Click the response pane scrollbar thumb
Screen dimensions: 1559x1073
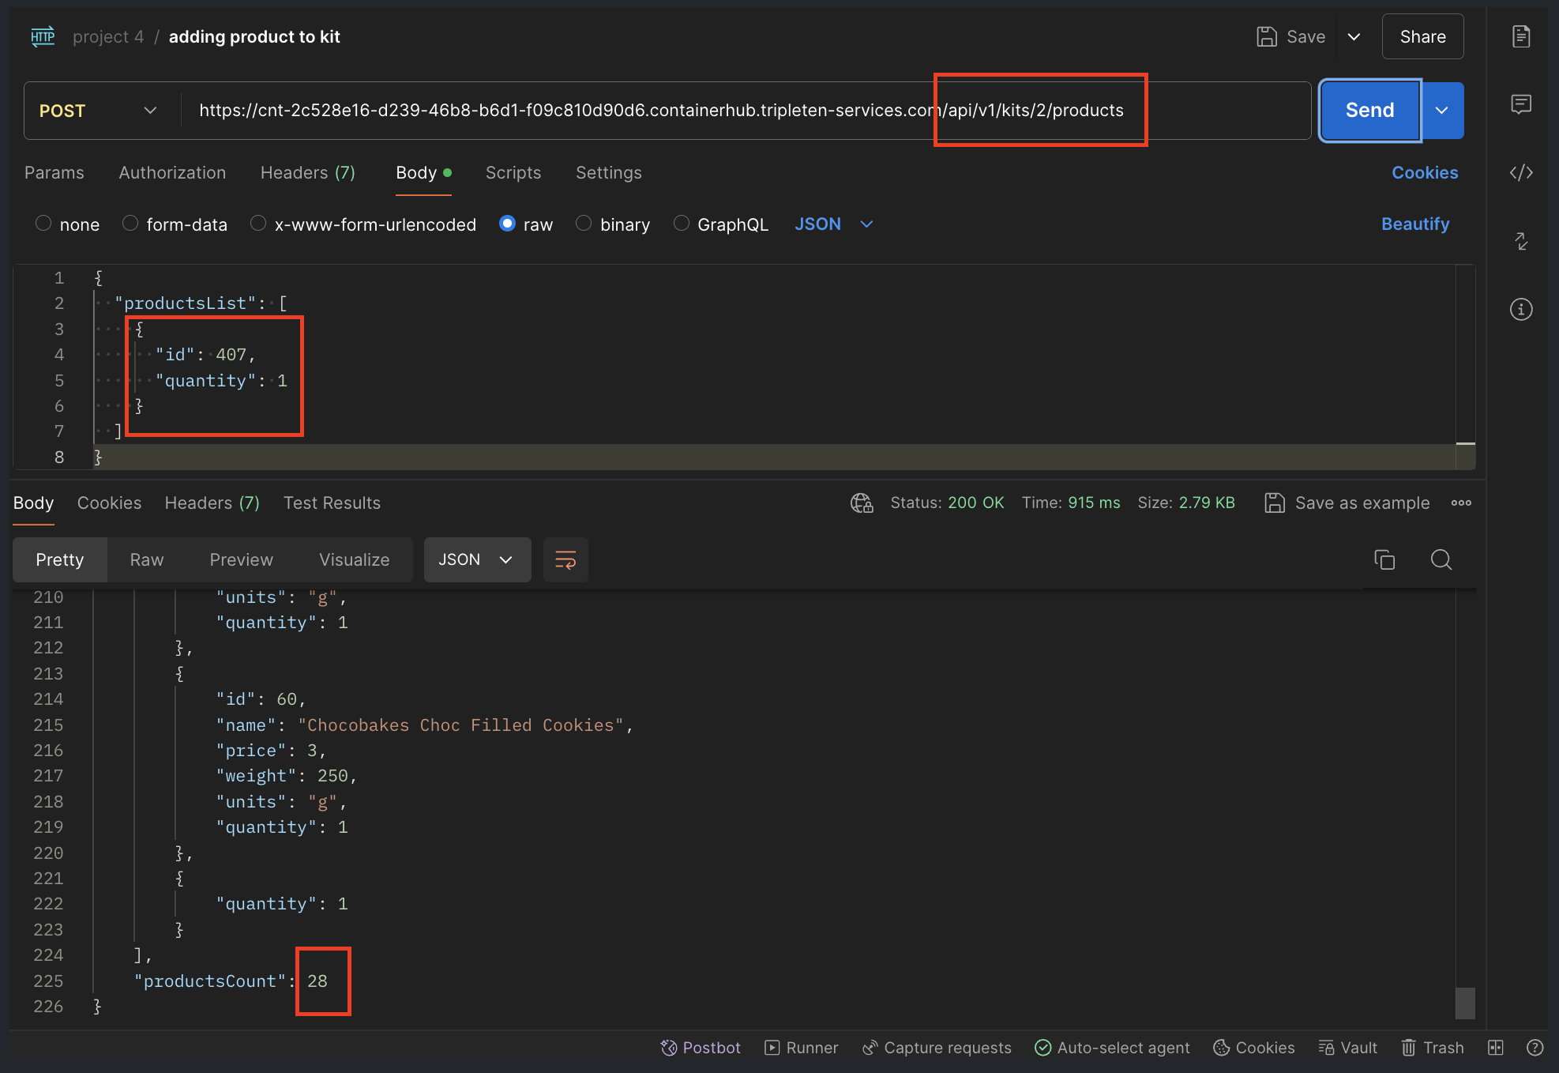[x=1466, y=1003]
